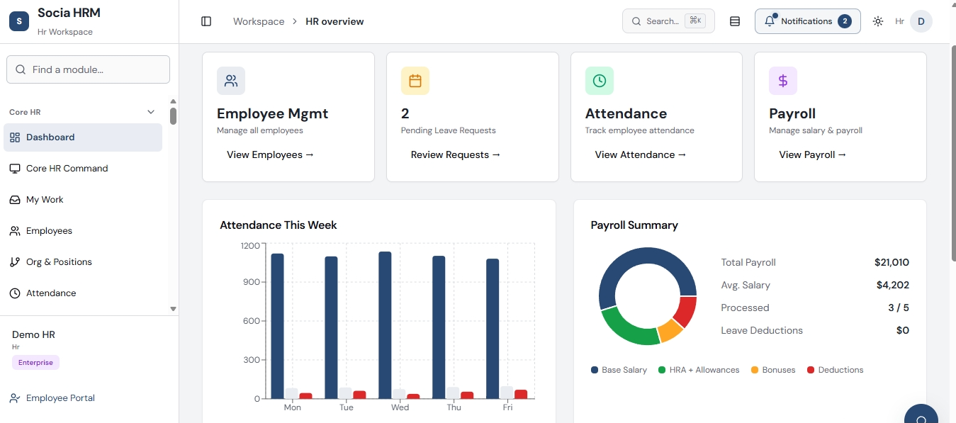Click the Bonuses legend swatch
This screenshot has height=423, width=956.
pos(755,370)
